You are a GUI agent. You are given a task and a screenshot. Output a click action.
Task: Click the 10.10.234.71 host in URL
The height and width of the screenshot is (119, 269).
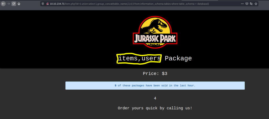[57, 4]
